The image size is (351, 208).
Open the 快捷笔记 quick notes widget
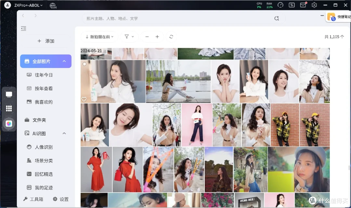(339, 17)
